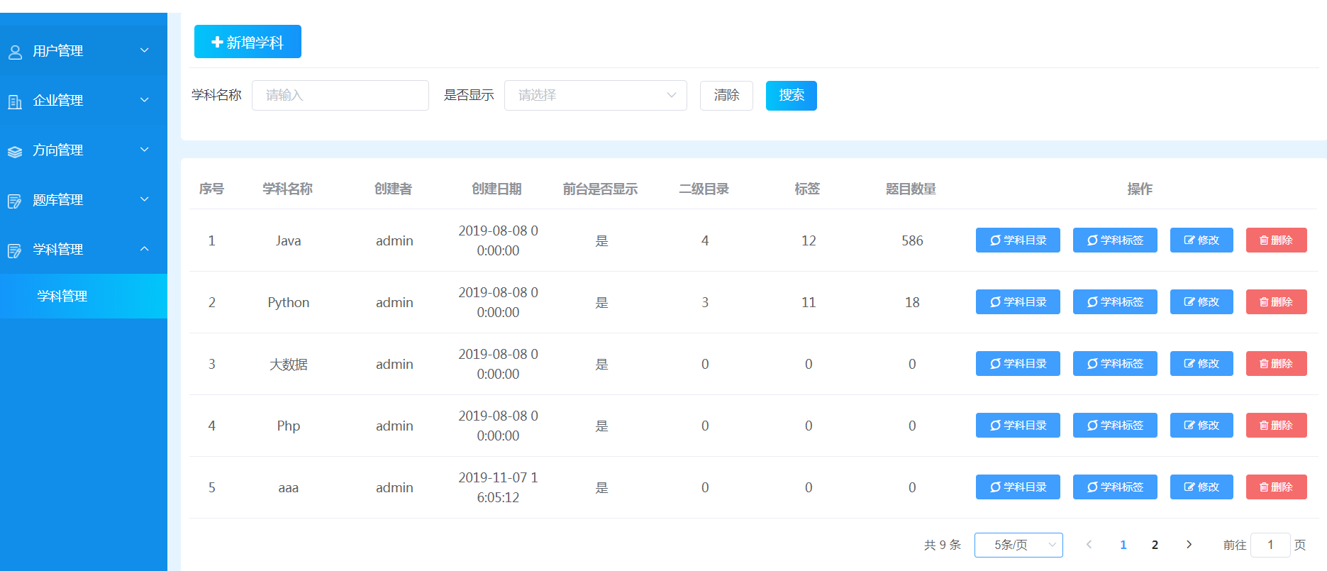This screenshot has width=1327, height=571.
Task: Click the Java subject name cell
Action: tap(288, 240)
